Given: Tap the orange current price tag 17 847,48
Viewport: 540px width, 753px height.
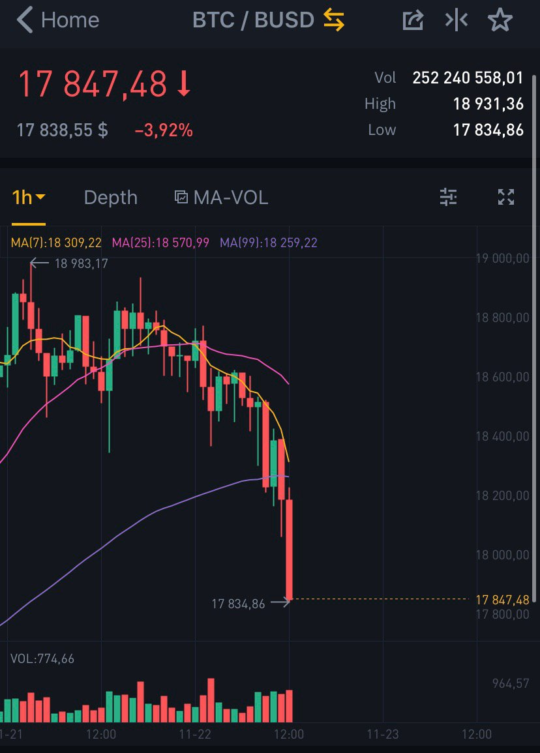Looking at the screenshot, I should [502, 600].
